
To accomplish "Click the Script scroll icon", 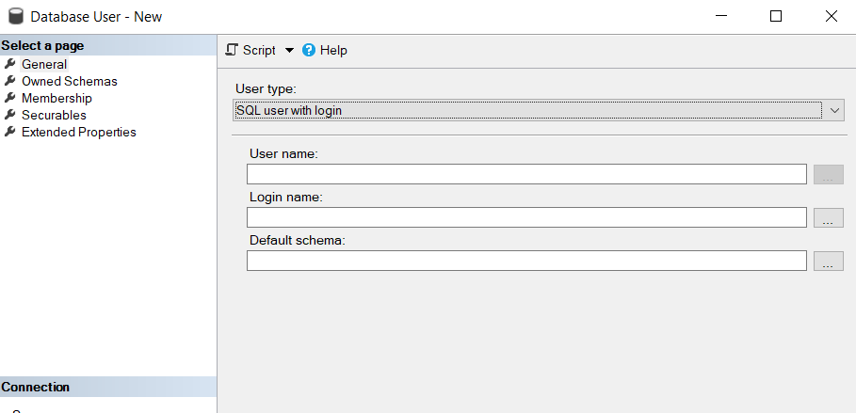I will pos(232,50).
